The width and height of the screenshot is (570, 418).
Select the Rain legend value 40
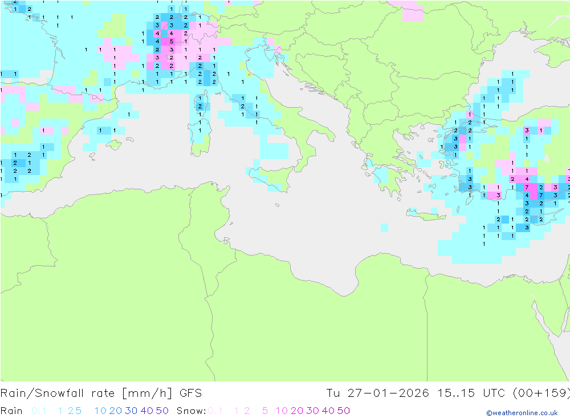point(147,411)
